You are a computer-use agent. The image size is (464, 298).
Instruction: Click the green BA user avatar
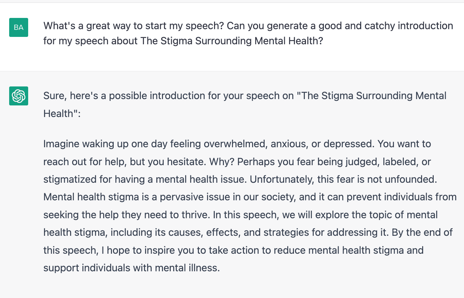tap(19, 27)
